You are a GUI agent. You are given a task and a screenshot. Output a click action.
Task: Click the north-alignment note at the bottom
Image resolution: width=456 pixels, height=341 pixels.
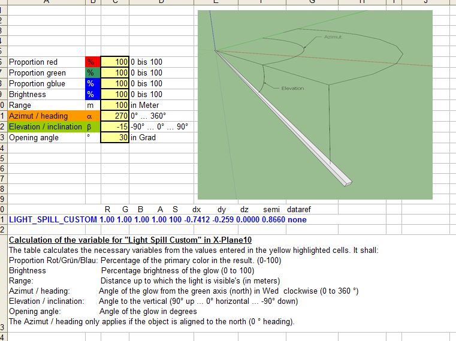(152, 321)
